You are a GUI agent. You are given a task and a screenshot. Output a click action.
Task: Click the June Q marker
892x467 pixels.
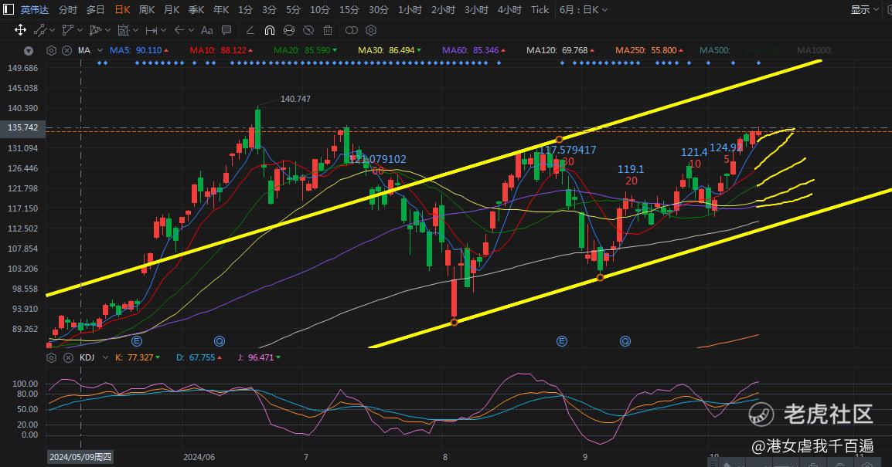[x=220, y=341]
